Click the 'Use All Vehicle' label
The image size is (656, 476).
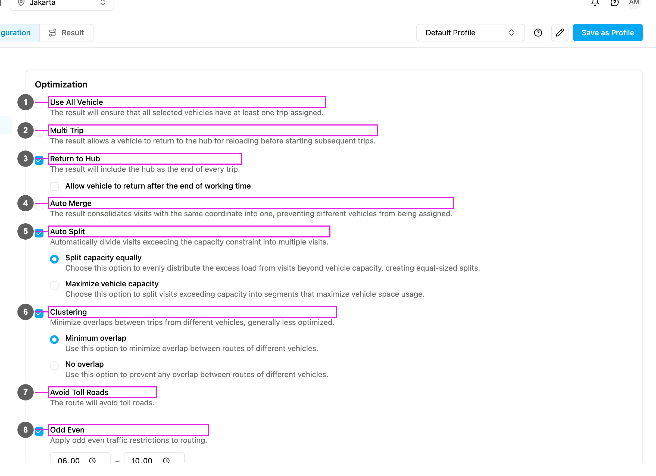click(76, 102)
